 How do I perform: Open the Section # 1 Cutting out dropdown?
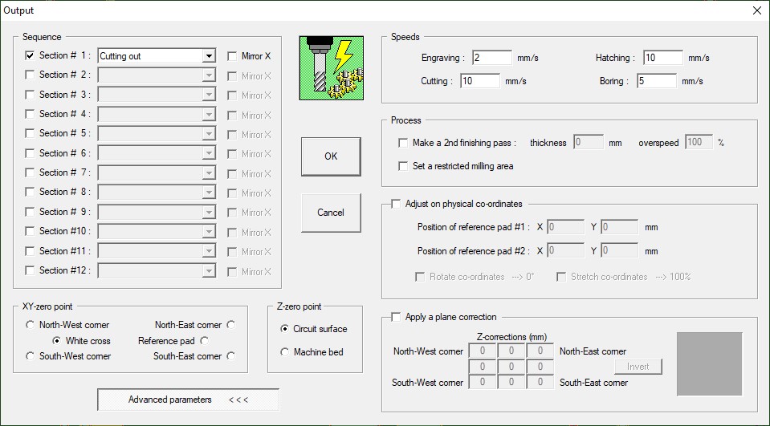tap(209, 56)
